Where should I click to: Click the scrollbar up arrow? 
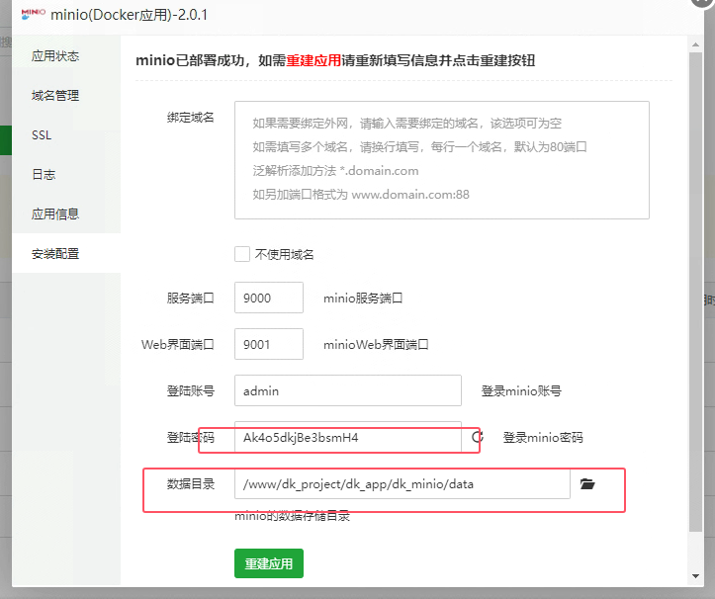click(695, 44)
